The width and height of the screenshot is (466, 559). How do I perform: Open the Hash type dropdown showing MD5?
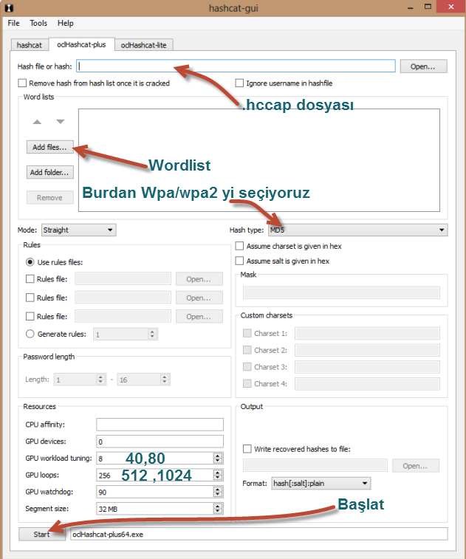pos(358,230)
